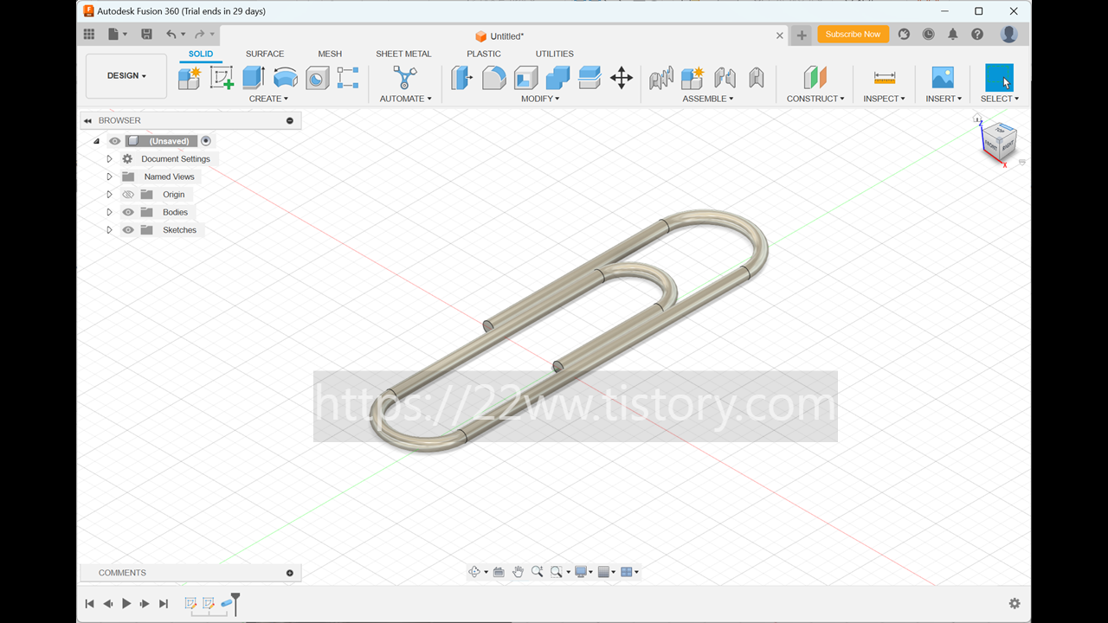Select the Joint tool
This screenshot has height=623, width=1108.
(725, 78)
